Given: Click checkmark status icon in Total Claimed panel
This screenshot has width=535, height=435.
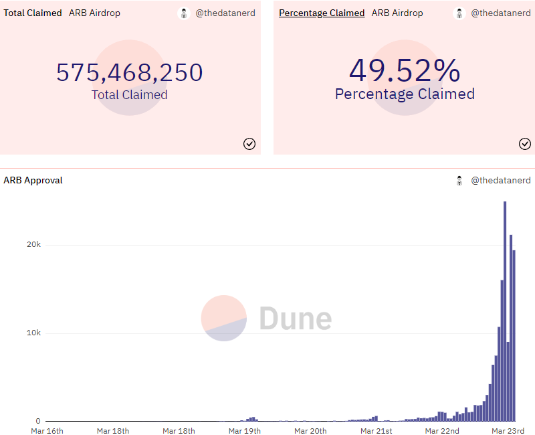Looking at the screenshot, I should 249,144.
